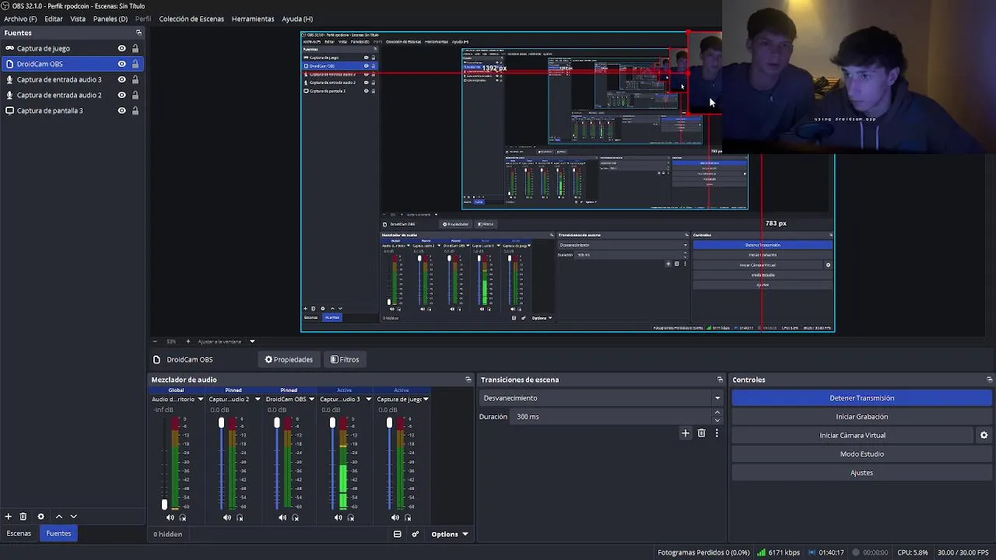Hide the Captura de juego source
Screen dimensions: 996x560
point(121,48)
